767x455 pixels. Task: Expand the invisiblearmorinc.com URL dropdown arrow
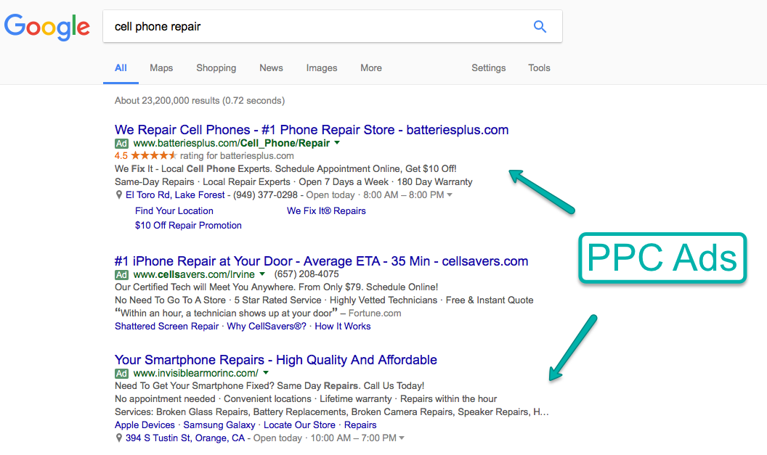(x=266, y=373)
